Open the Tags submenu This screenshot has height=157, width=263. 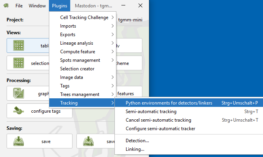click(83, 86)
